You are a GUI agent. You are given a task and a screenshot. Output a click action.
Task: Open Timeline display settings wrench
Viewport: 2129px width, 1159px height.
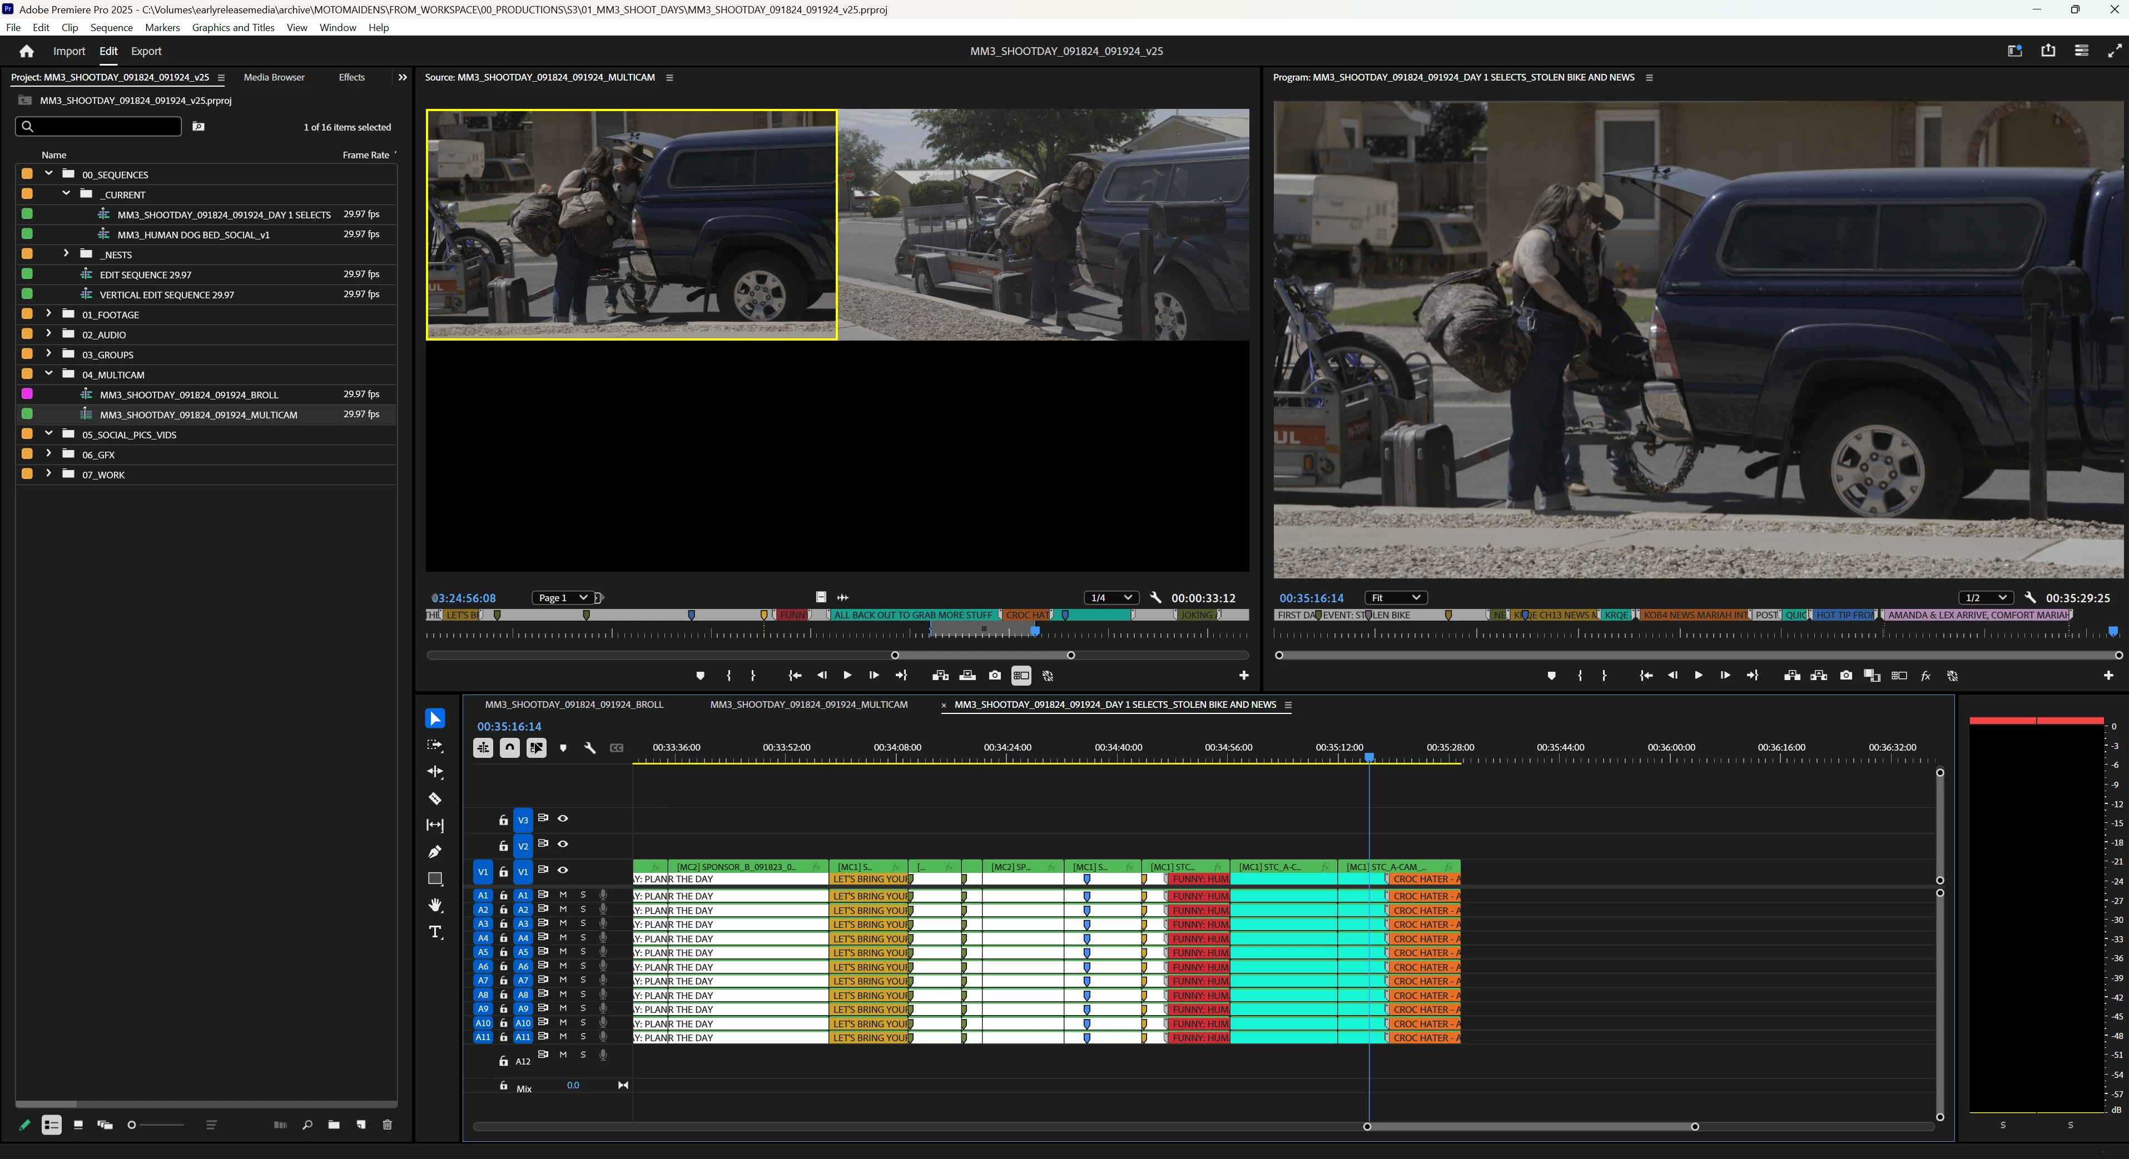pyautogui.click(x=589, y=748)
